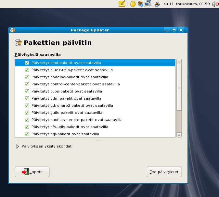Click the security shield badge tray icon
Screen dimensions: 219x197
pyautogui.click(x=133, y=4)
